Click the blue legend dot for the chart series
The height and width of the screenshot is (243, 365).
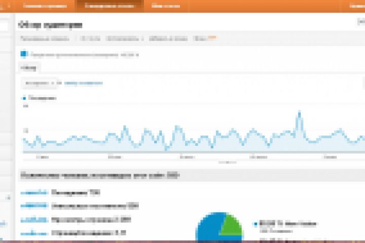(24, 98)
